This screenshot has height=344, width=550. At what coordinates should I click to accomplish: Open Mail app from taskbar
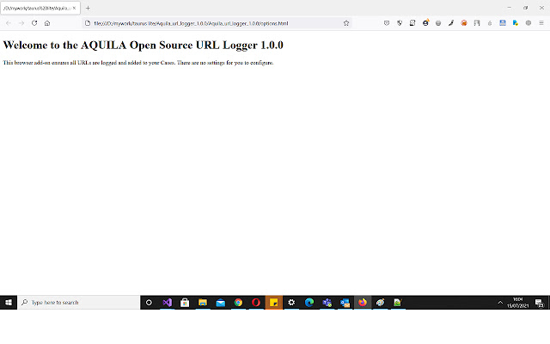[221, 302]
